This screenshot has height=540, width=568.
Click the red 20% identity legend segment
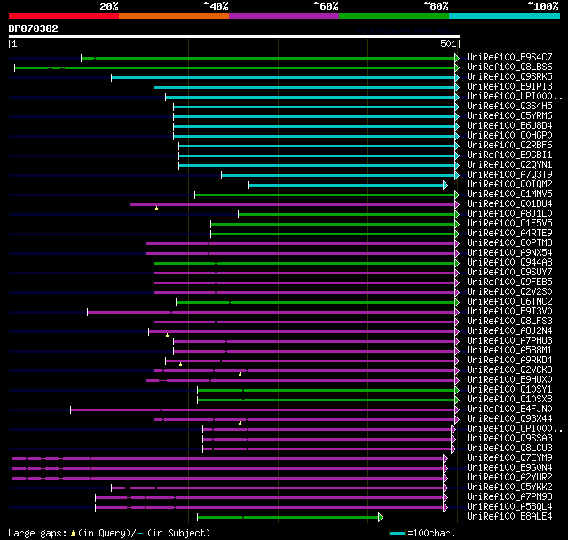click(x=64, y=16)
